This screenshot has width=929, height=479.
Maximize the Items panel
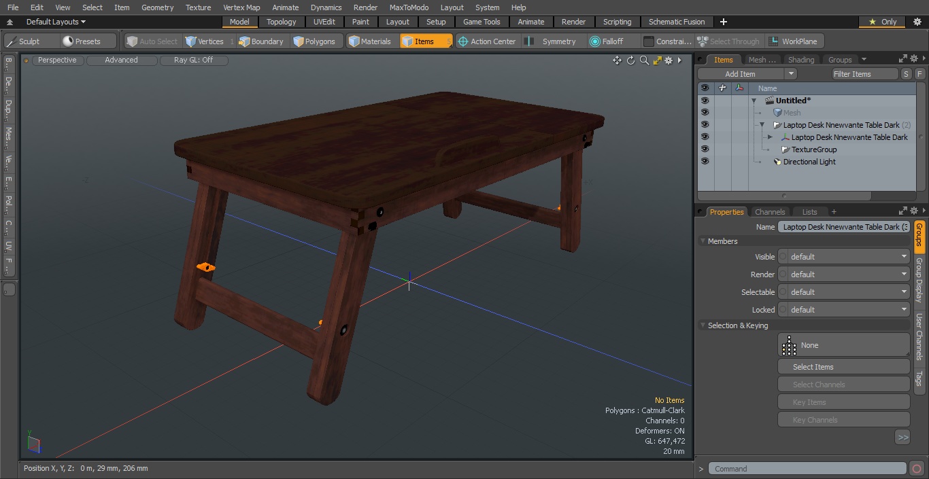coord(903,59)
